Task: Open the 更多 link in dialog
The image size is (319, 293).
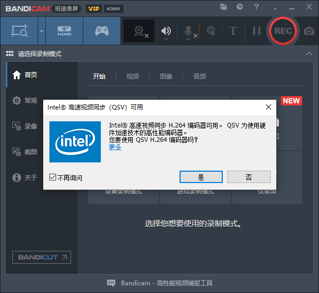Action: [x=115, y=147]
